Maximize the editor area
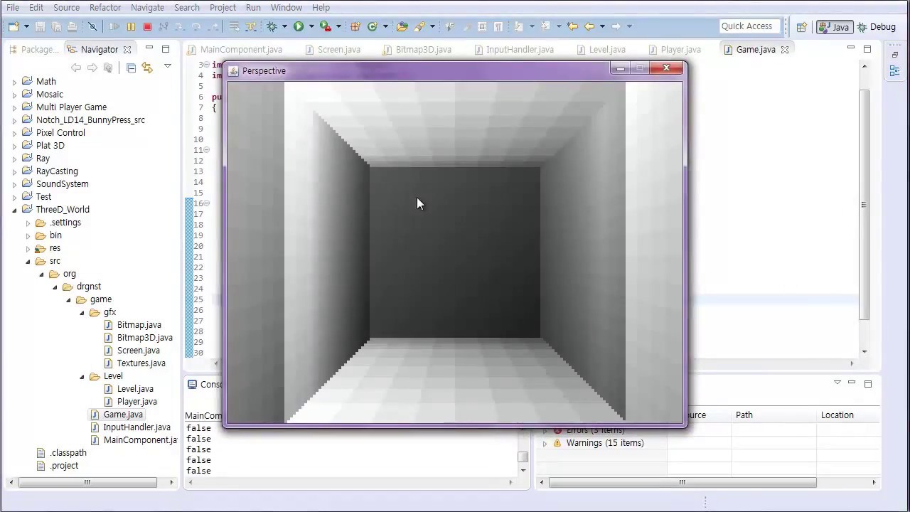910x512 pixels. pyautogui.click(x=867, y=49)
